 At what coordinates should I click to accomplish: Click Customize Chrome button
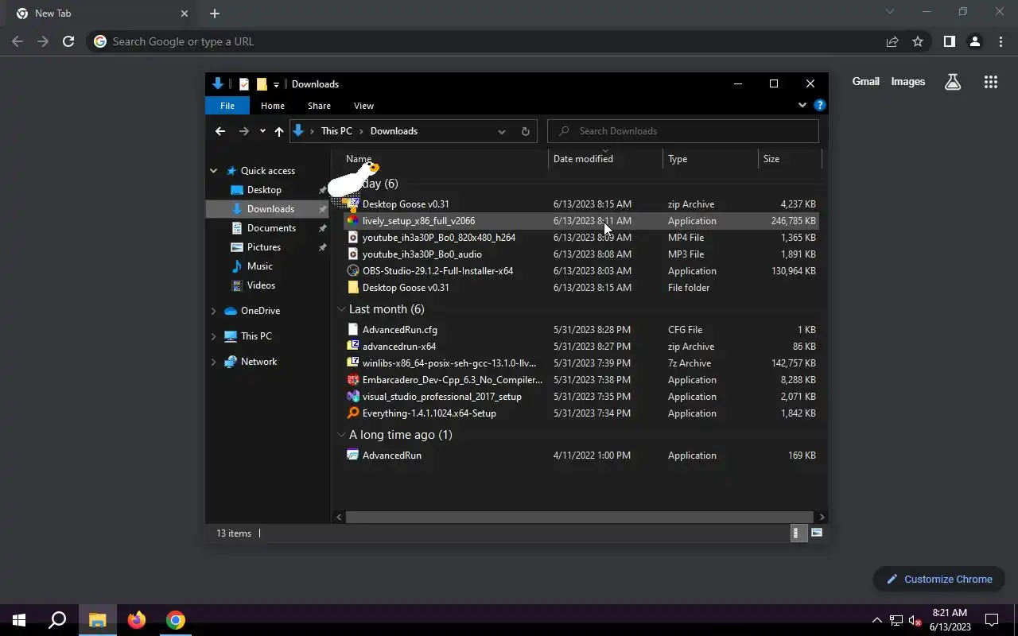click(x=939, y=579)
